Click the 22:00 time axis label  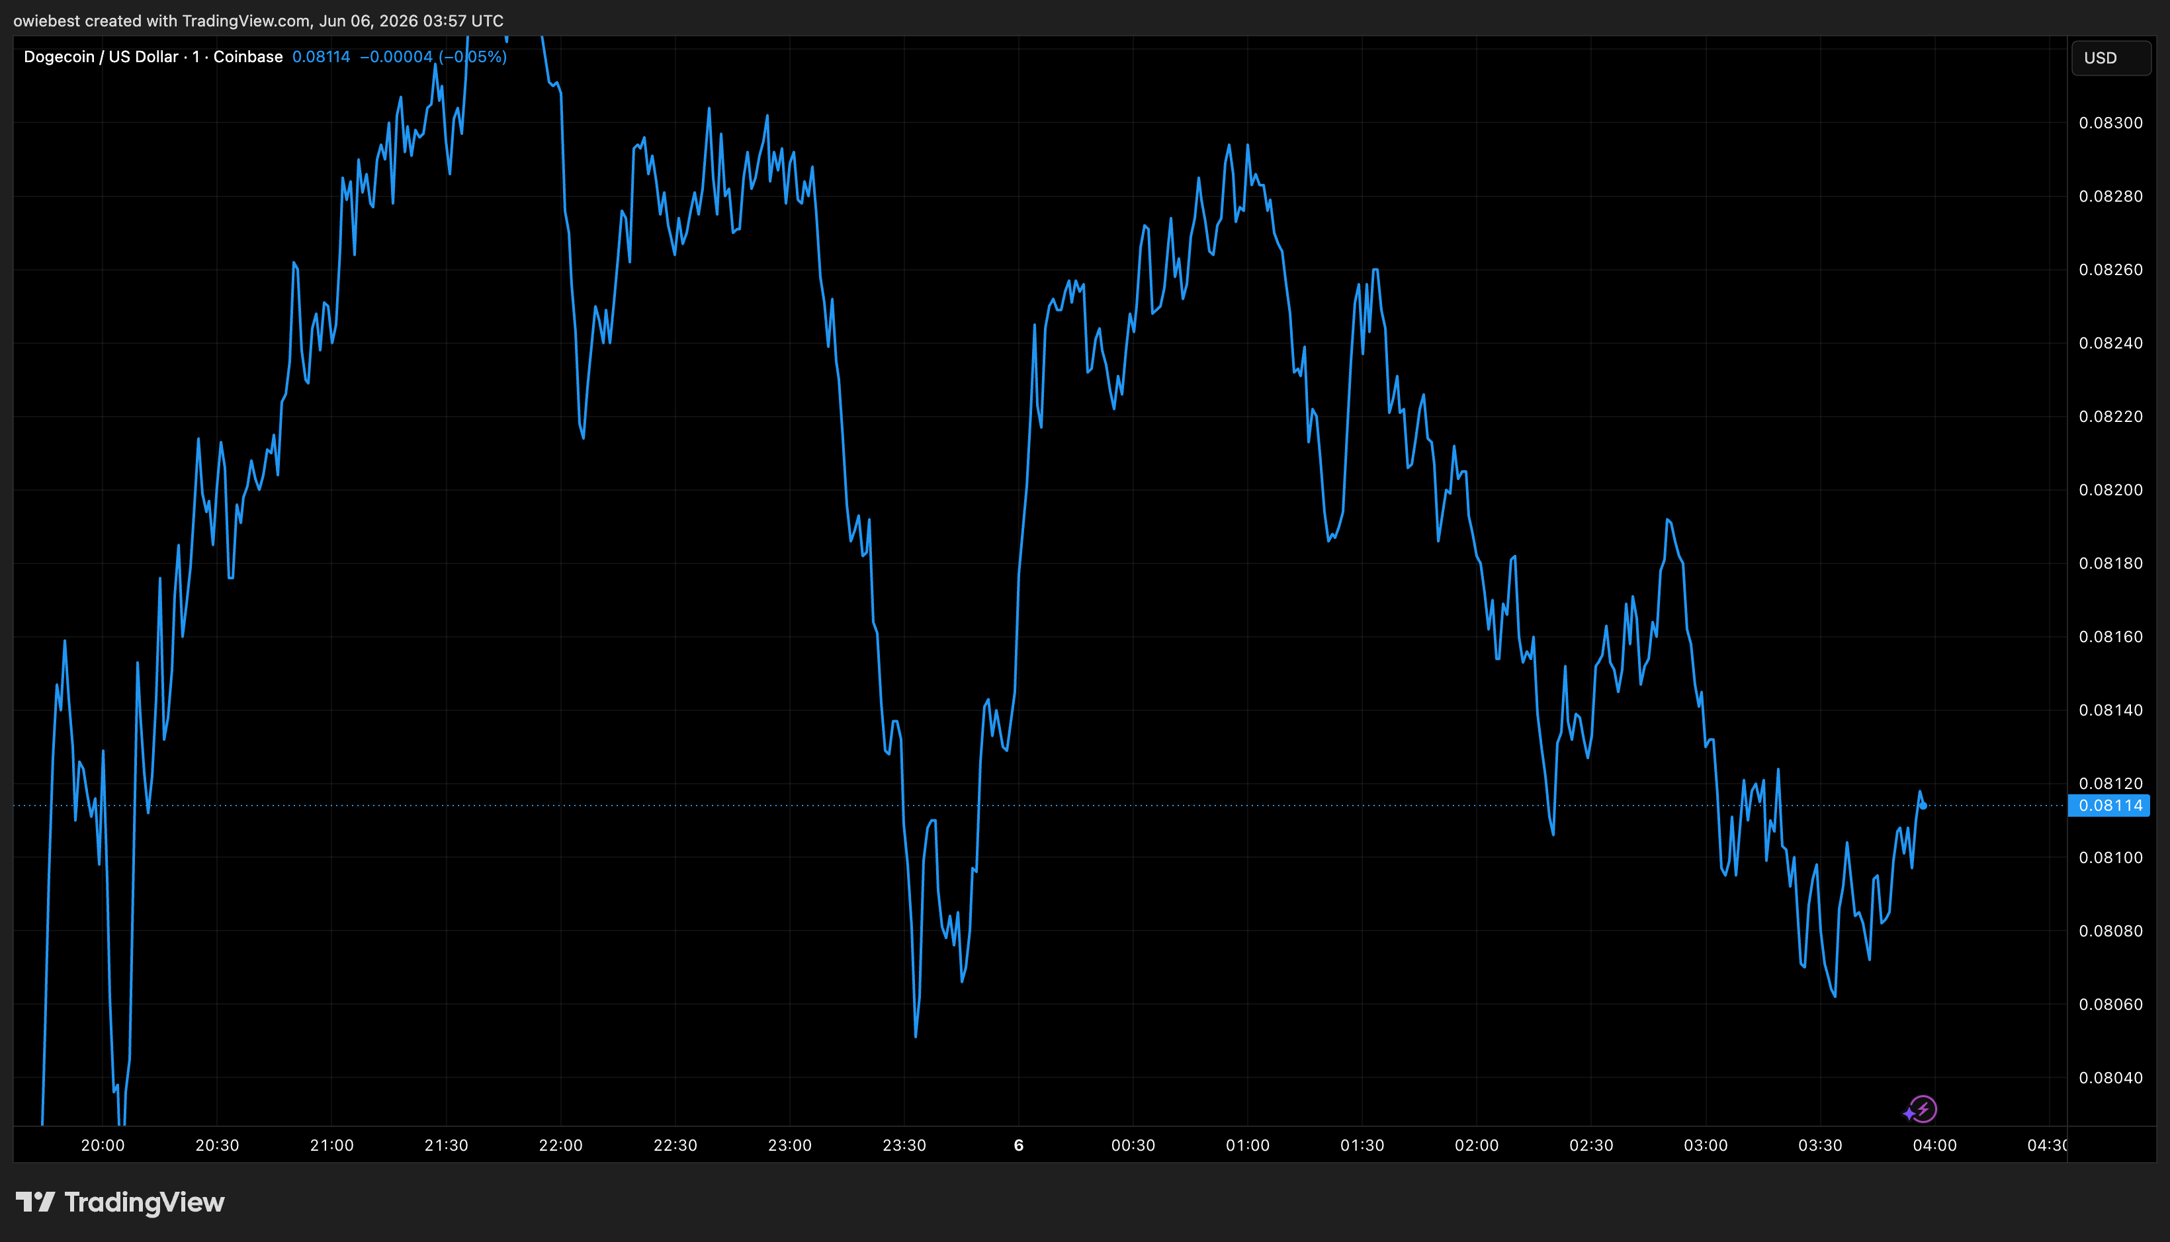(x=560, y=1145)
